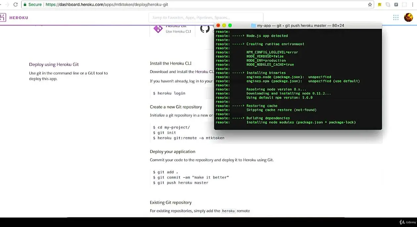
Task: Click 'NPM_CONFIG_LOGLEVEL=error' terminal line
Action: click(x=272, y=52)
